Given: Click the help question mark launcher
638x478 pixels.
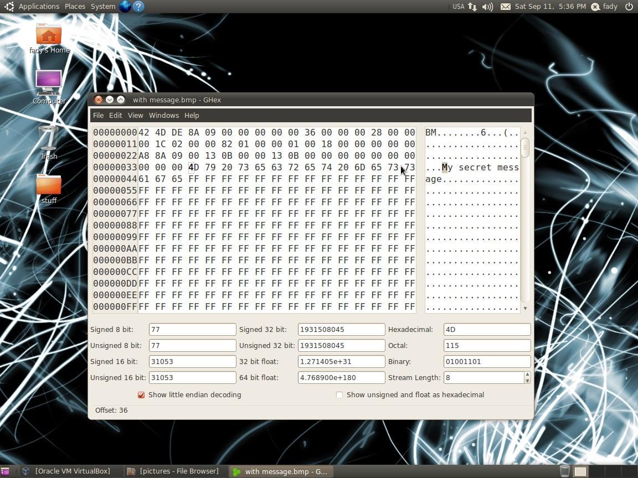Looking at the screenshot, I should tap(138, 7).
